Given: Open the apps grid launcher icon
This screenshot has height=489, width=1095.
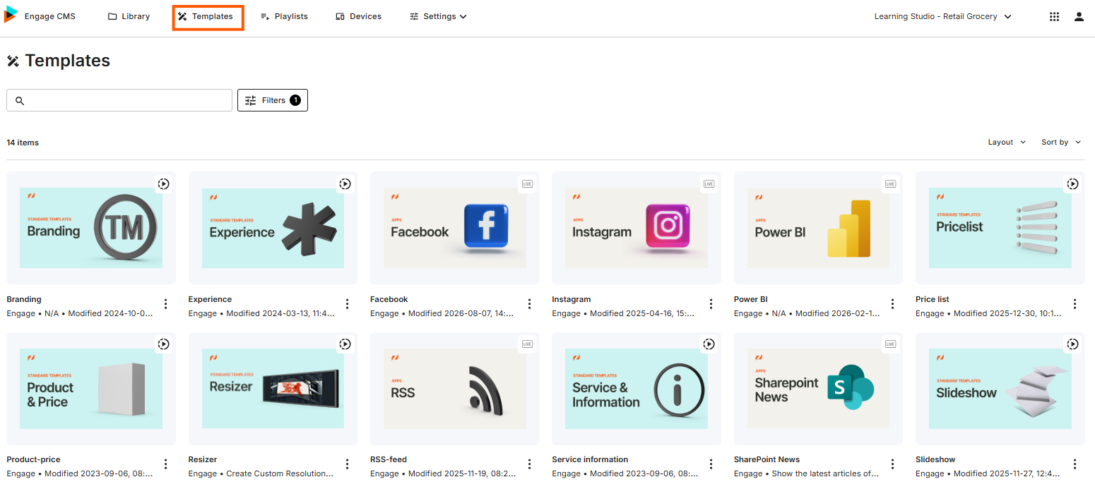Looking at the screenshot, I should (1054, 16).
